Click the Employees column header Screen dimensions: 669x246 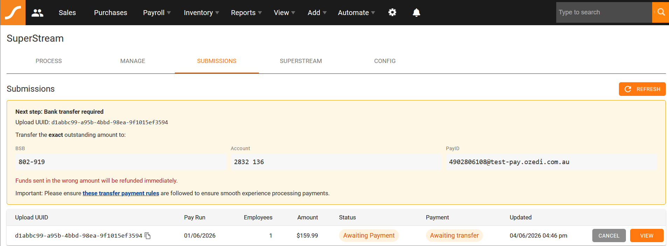pos(258,217)
